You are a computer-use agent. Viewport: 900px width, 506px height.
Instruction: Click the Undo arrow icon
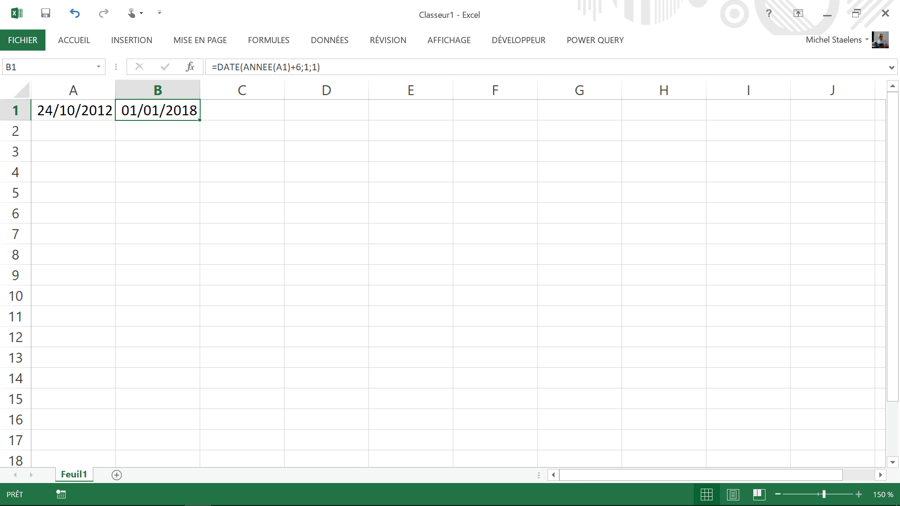pyautogui.click(x=75, y=13)
